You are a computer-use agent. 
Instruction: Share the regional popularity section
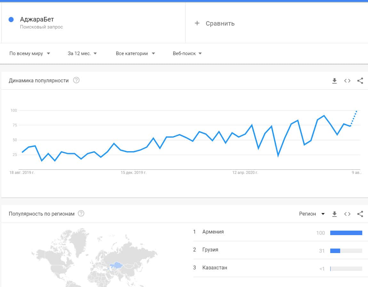[360, 214]
